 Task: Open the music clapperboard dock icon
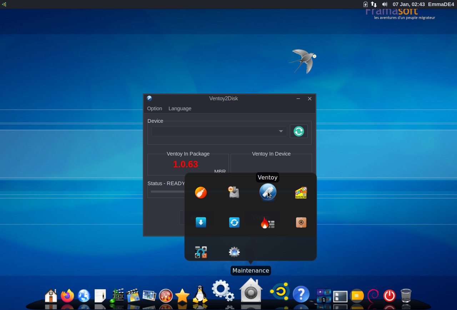117,295
